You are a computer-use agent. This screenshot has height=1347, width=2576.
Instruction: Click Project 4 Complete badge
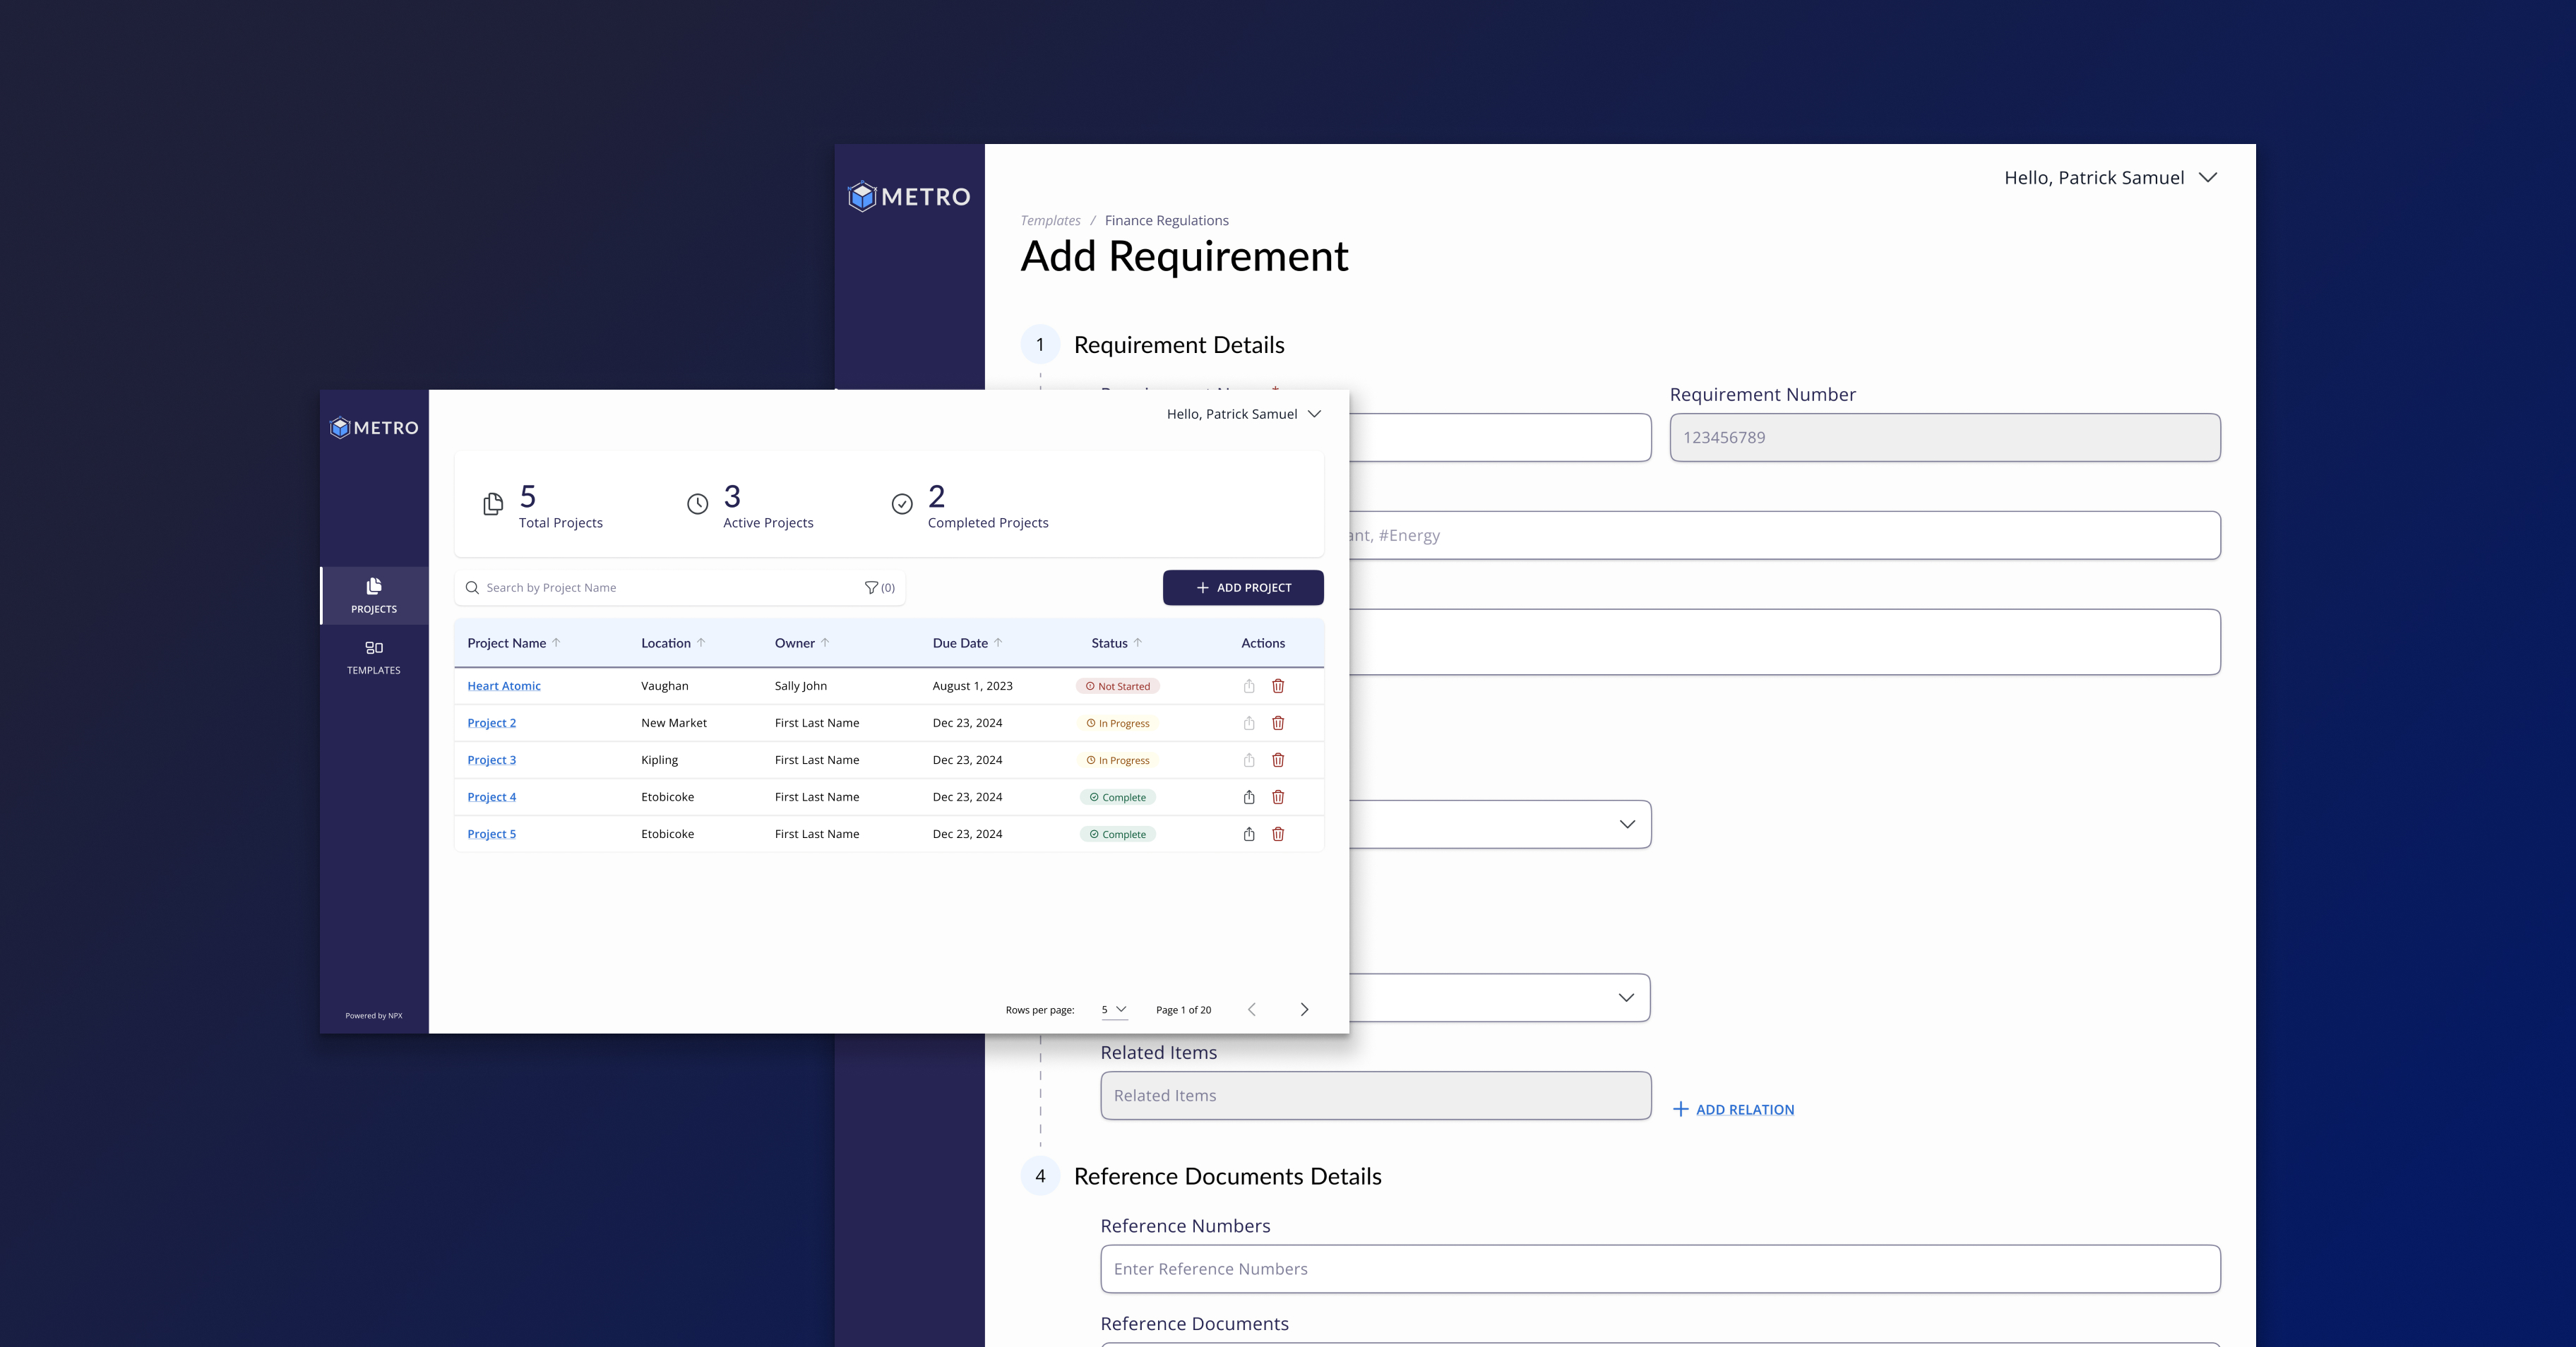coord(1118,797)
